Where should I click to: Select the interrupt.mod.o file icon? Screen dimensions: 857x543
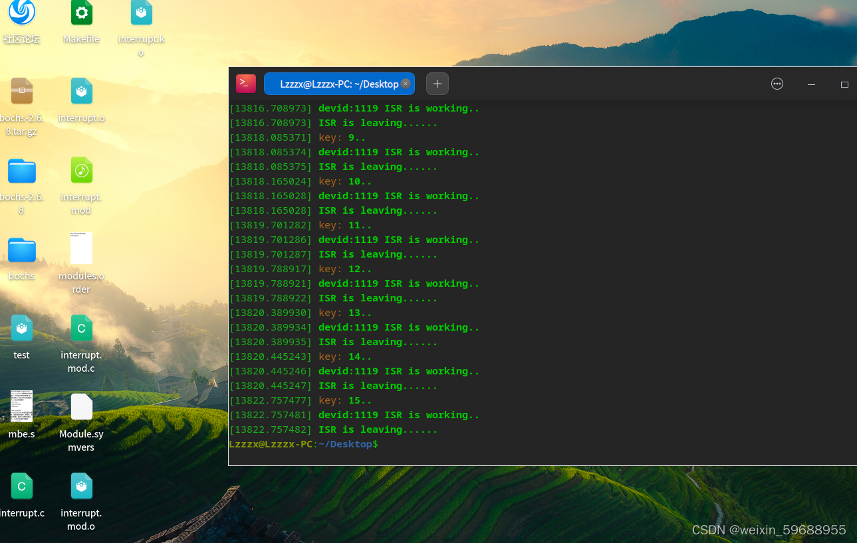(81, 486)
